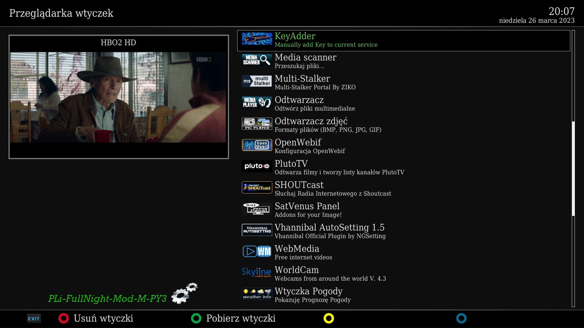584x328 pixels.
Task: Choose Pobierz wtyczki to download plugins
Action: 241,318
